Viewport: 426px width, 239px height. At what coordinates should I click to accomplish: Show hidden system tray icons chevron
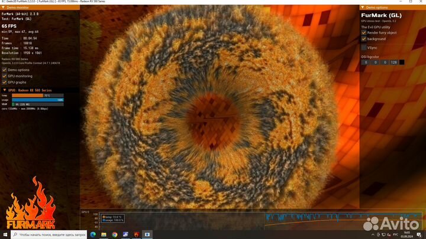tap(373, 235)
